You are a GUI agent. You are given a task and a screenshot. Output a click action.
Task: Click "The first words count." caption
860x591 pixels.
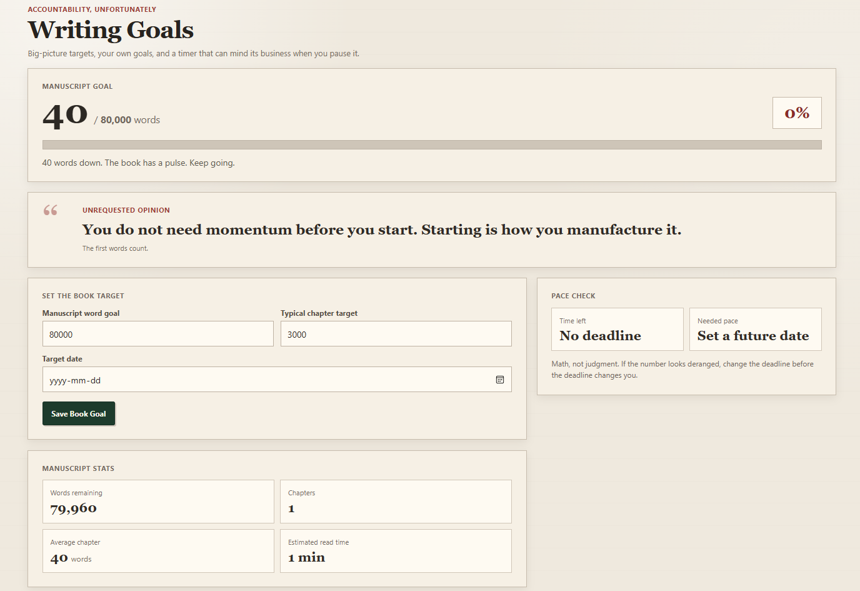[116, 248]
